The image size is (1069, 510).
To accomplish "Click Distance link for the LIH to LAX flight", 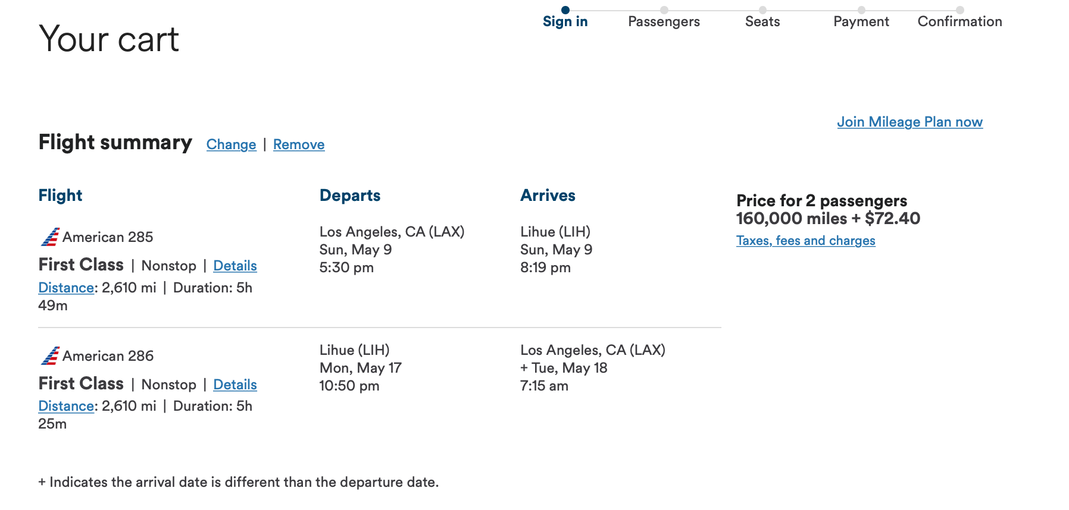I will point(66,406).
